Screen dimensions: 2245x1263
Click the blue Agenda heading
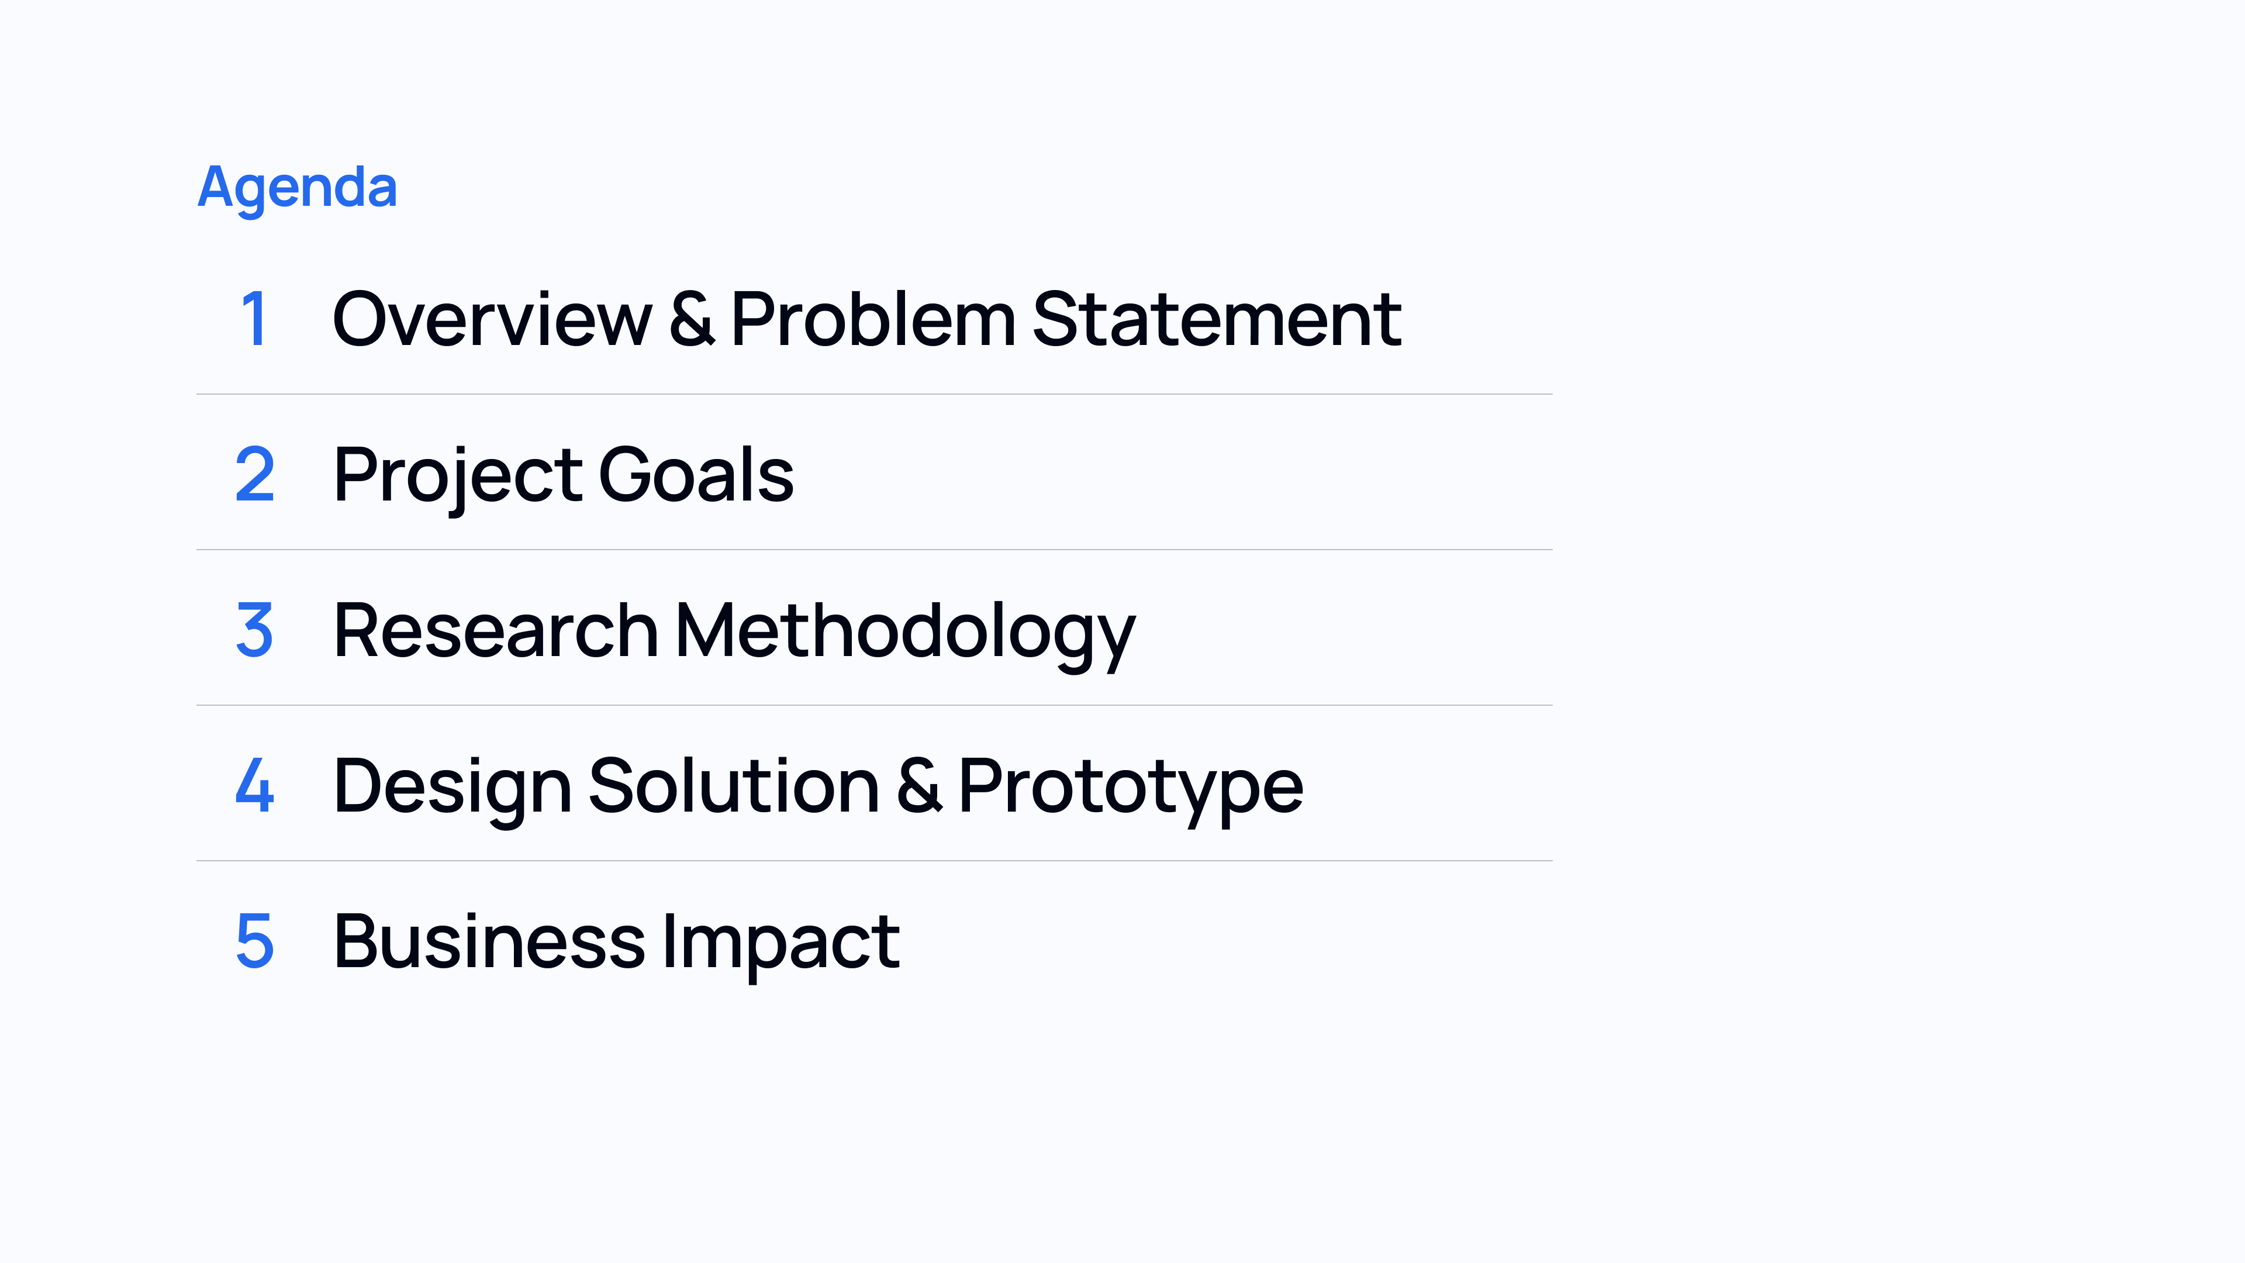tap(297, 187)
